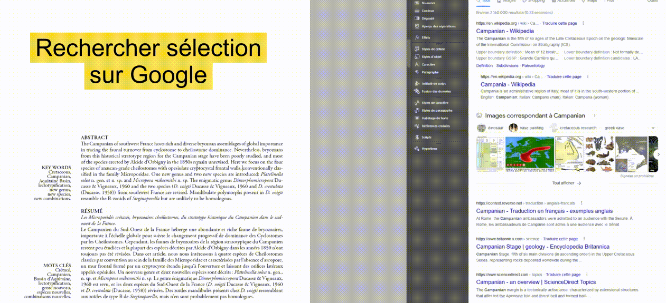Select the greek vase filter chip
The height and width of the screenshot is (303, 666).
tap(614, 128)
